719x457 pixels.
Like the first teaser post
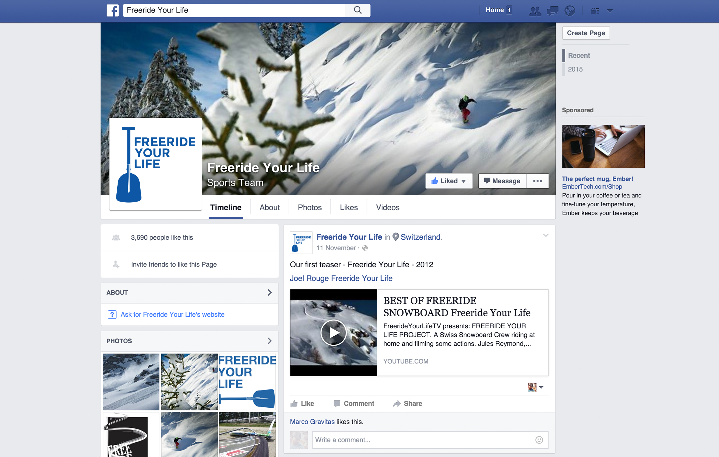(302, 404)
